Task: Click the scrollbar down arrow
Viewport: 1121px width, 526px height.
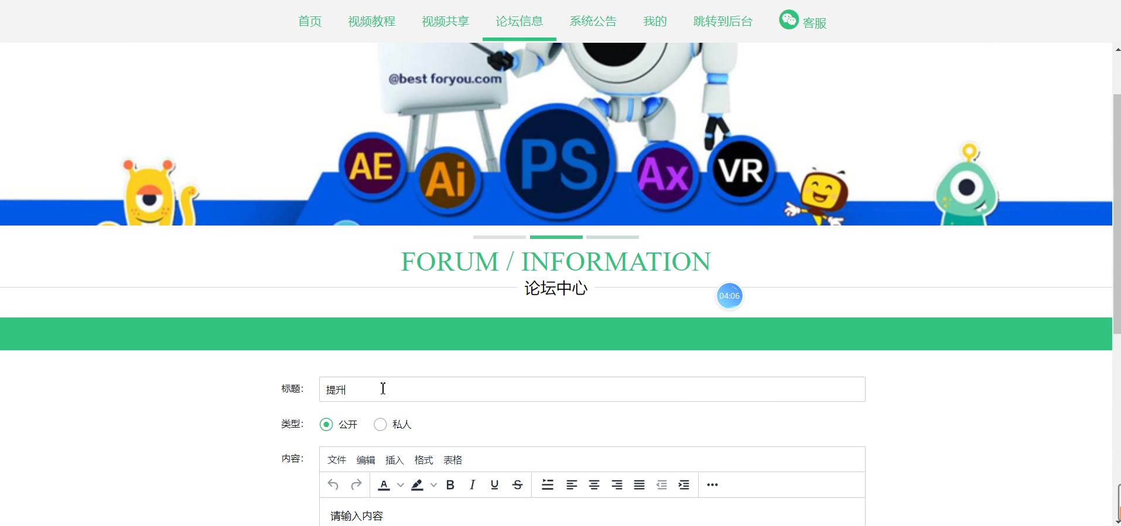Action: [1117, 521]
